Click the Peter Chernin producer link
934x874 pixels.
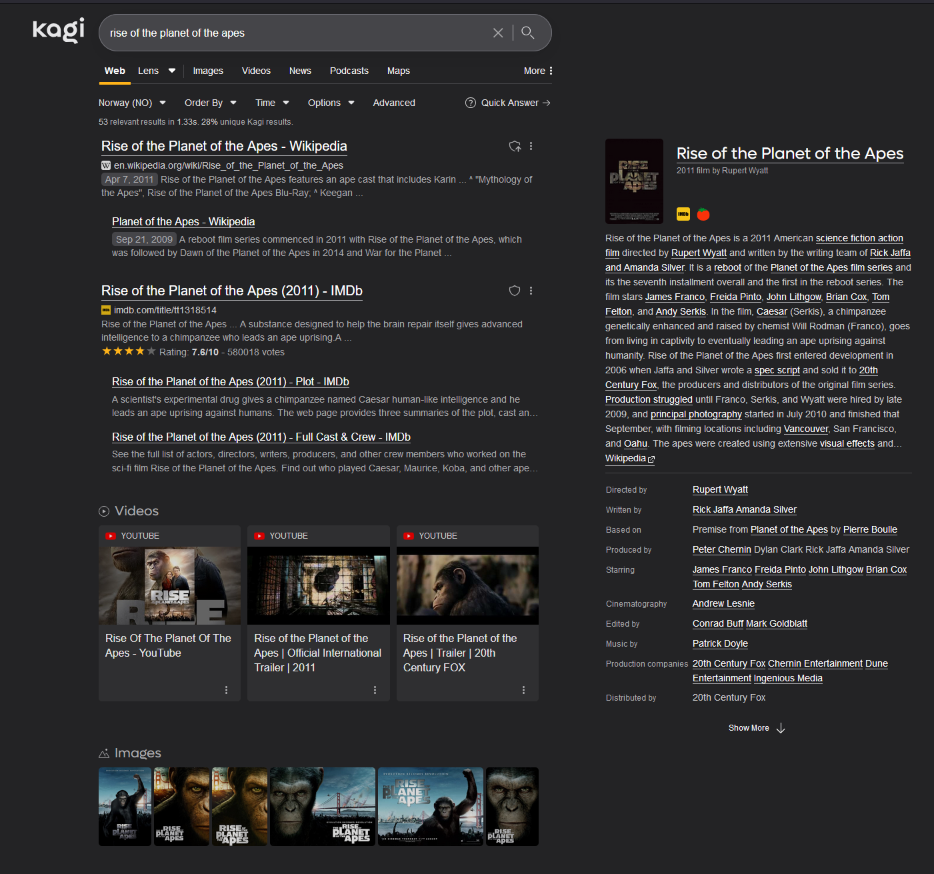(722, 549)
